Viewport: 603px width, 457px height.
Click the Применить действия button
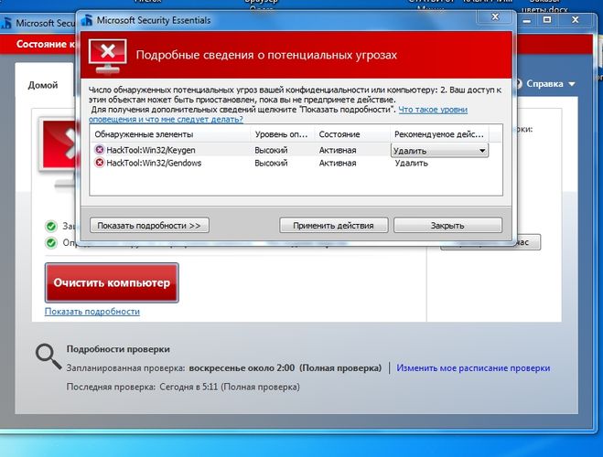click(333, 226)
